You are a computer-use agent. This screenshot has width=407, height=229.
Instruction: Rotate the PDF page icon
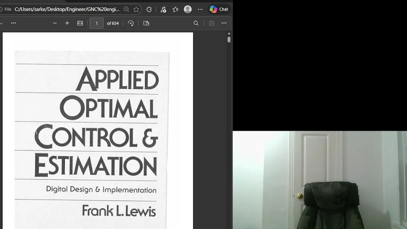(131, 23)
